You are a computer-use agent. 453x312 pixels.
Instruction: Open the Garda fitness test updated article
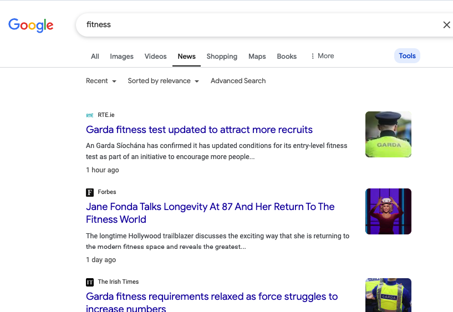click(x=199, y=130)
